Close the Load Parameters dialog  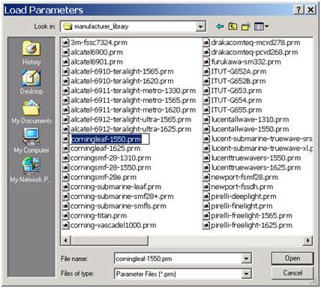pyautogui.click(x=310, y=10)
